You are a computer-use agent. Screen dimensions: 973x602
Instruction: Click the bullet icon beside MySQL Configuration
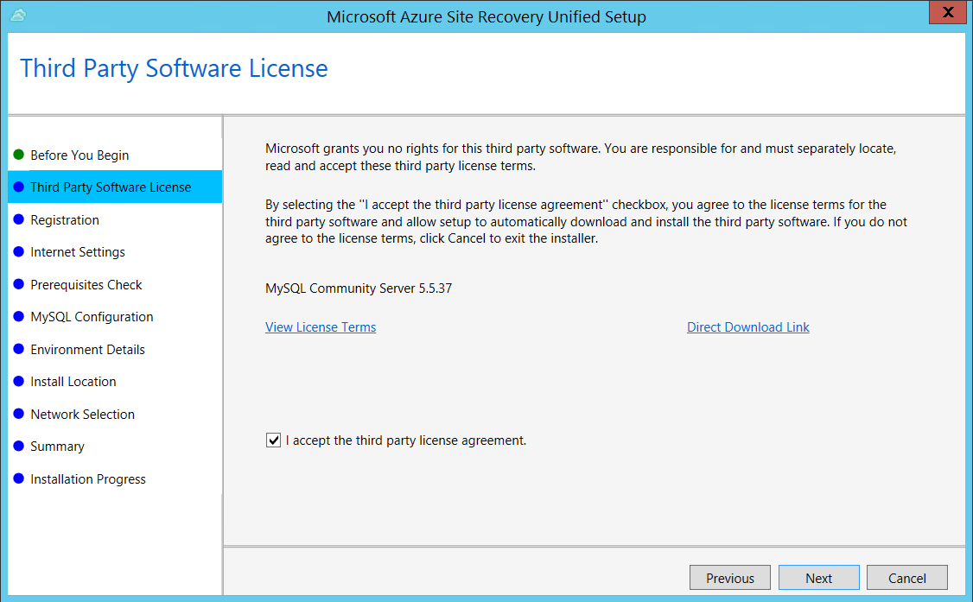tap(18, 316)
